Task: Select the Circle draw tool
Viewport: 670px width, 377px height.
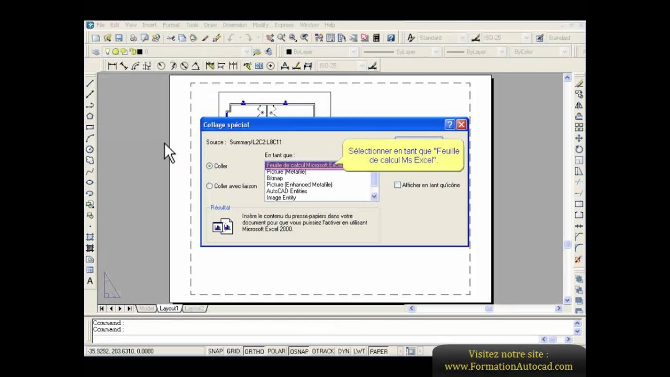Action: coord(90,149)
